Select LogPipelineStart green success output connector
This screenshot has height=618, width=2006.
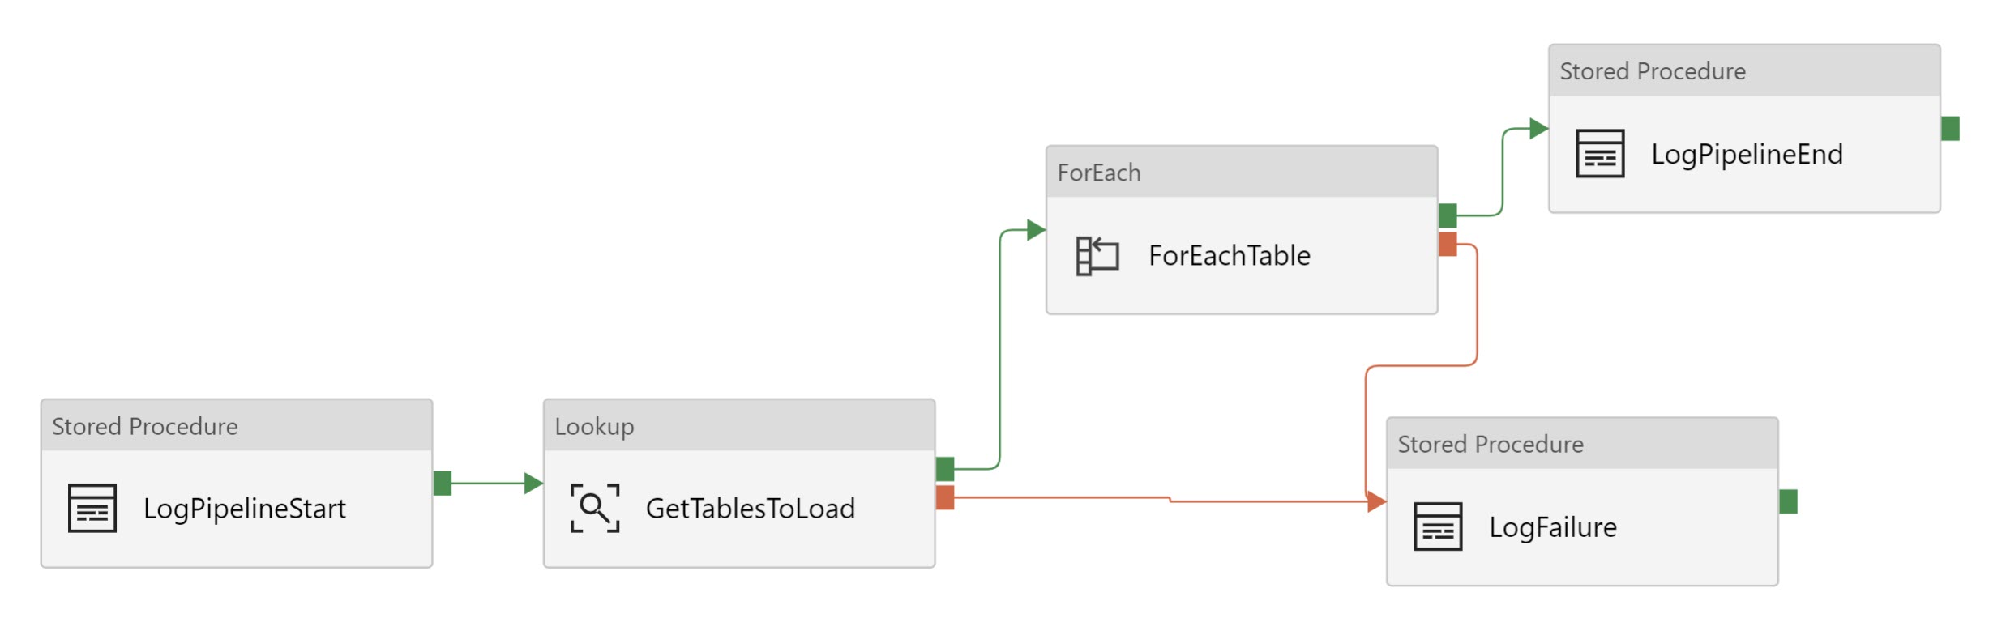click(443, 484)
